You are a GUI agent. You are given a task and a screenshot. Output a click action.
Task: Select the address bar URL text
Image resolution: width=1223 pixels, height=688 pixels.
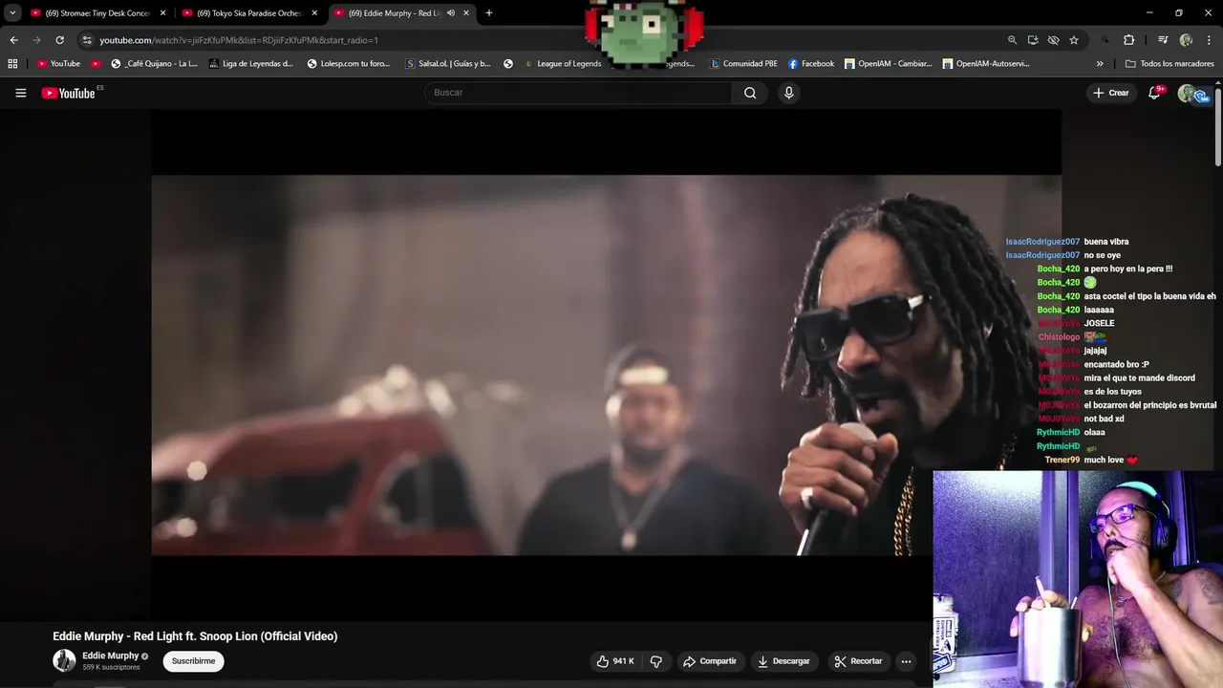tap(239, 40)
